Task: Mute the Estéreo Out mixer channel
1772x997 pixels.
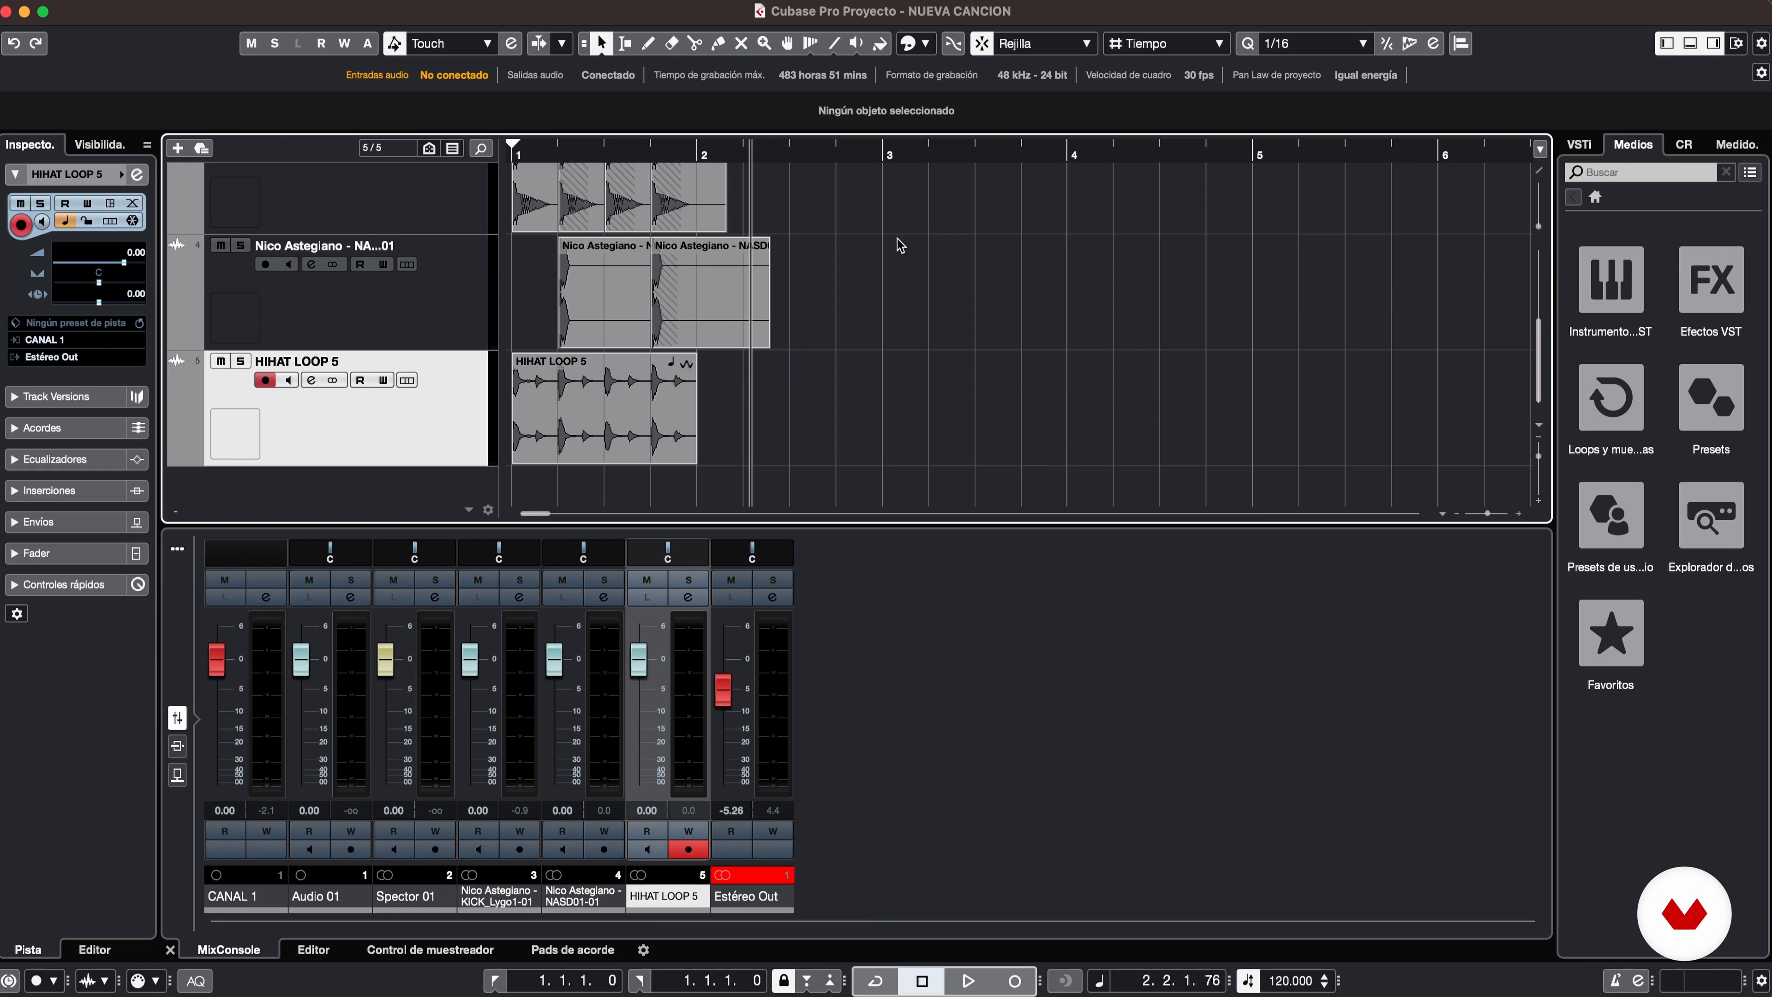Action: (x=731, y=580)
